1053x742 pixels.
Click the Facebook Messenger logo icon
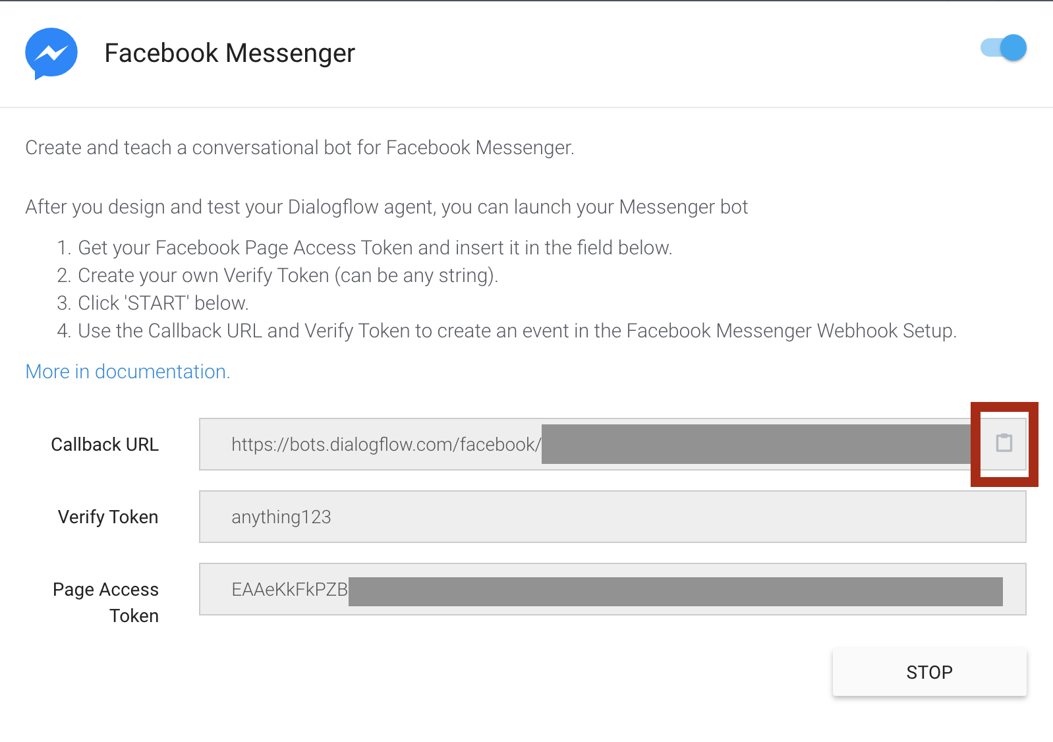tap(51, 53)
